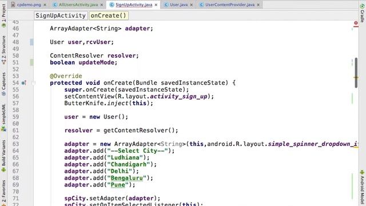Click the red error indicator in the stripe
Viewport: 366px width, 206px height.
point(356,23)
